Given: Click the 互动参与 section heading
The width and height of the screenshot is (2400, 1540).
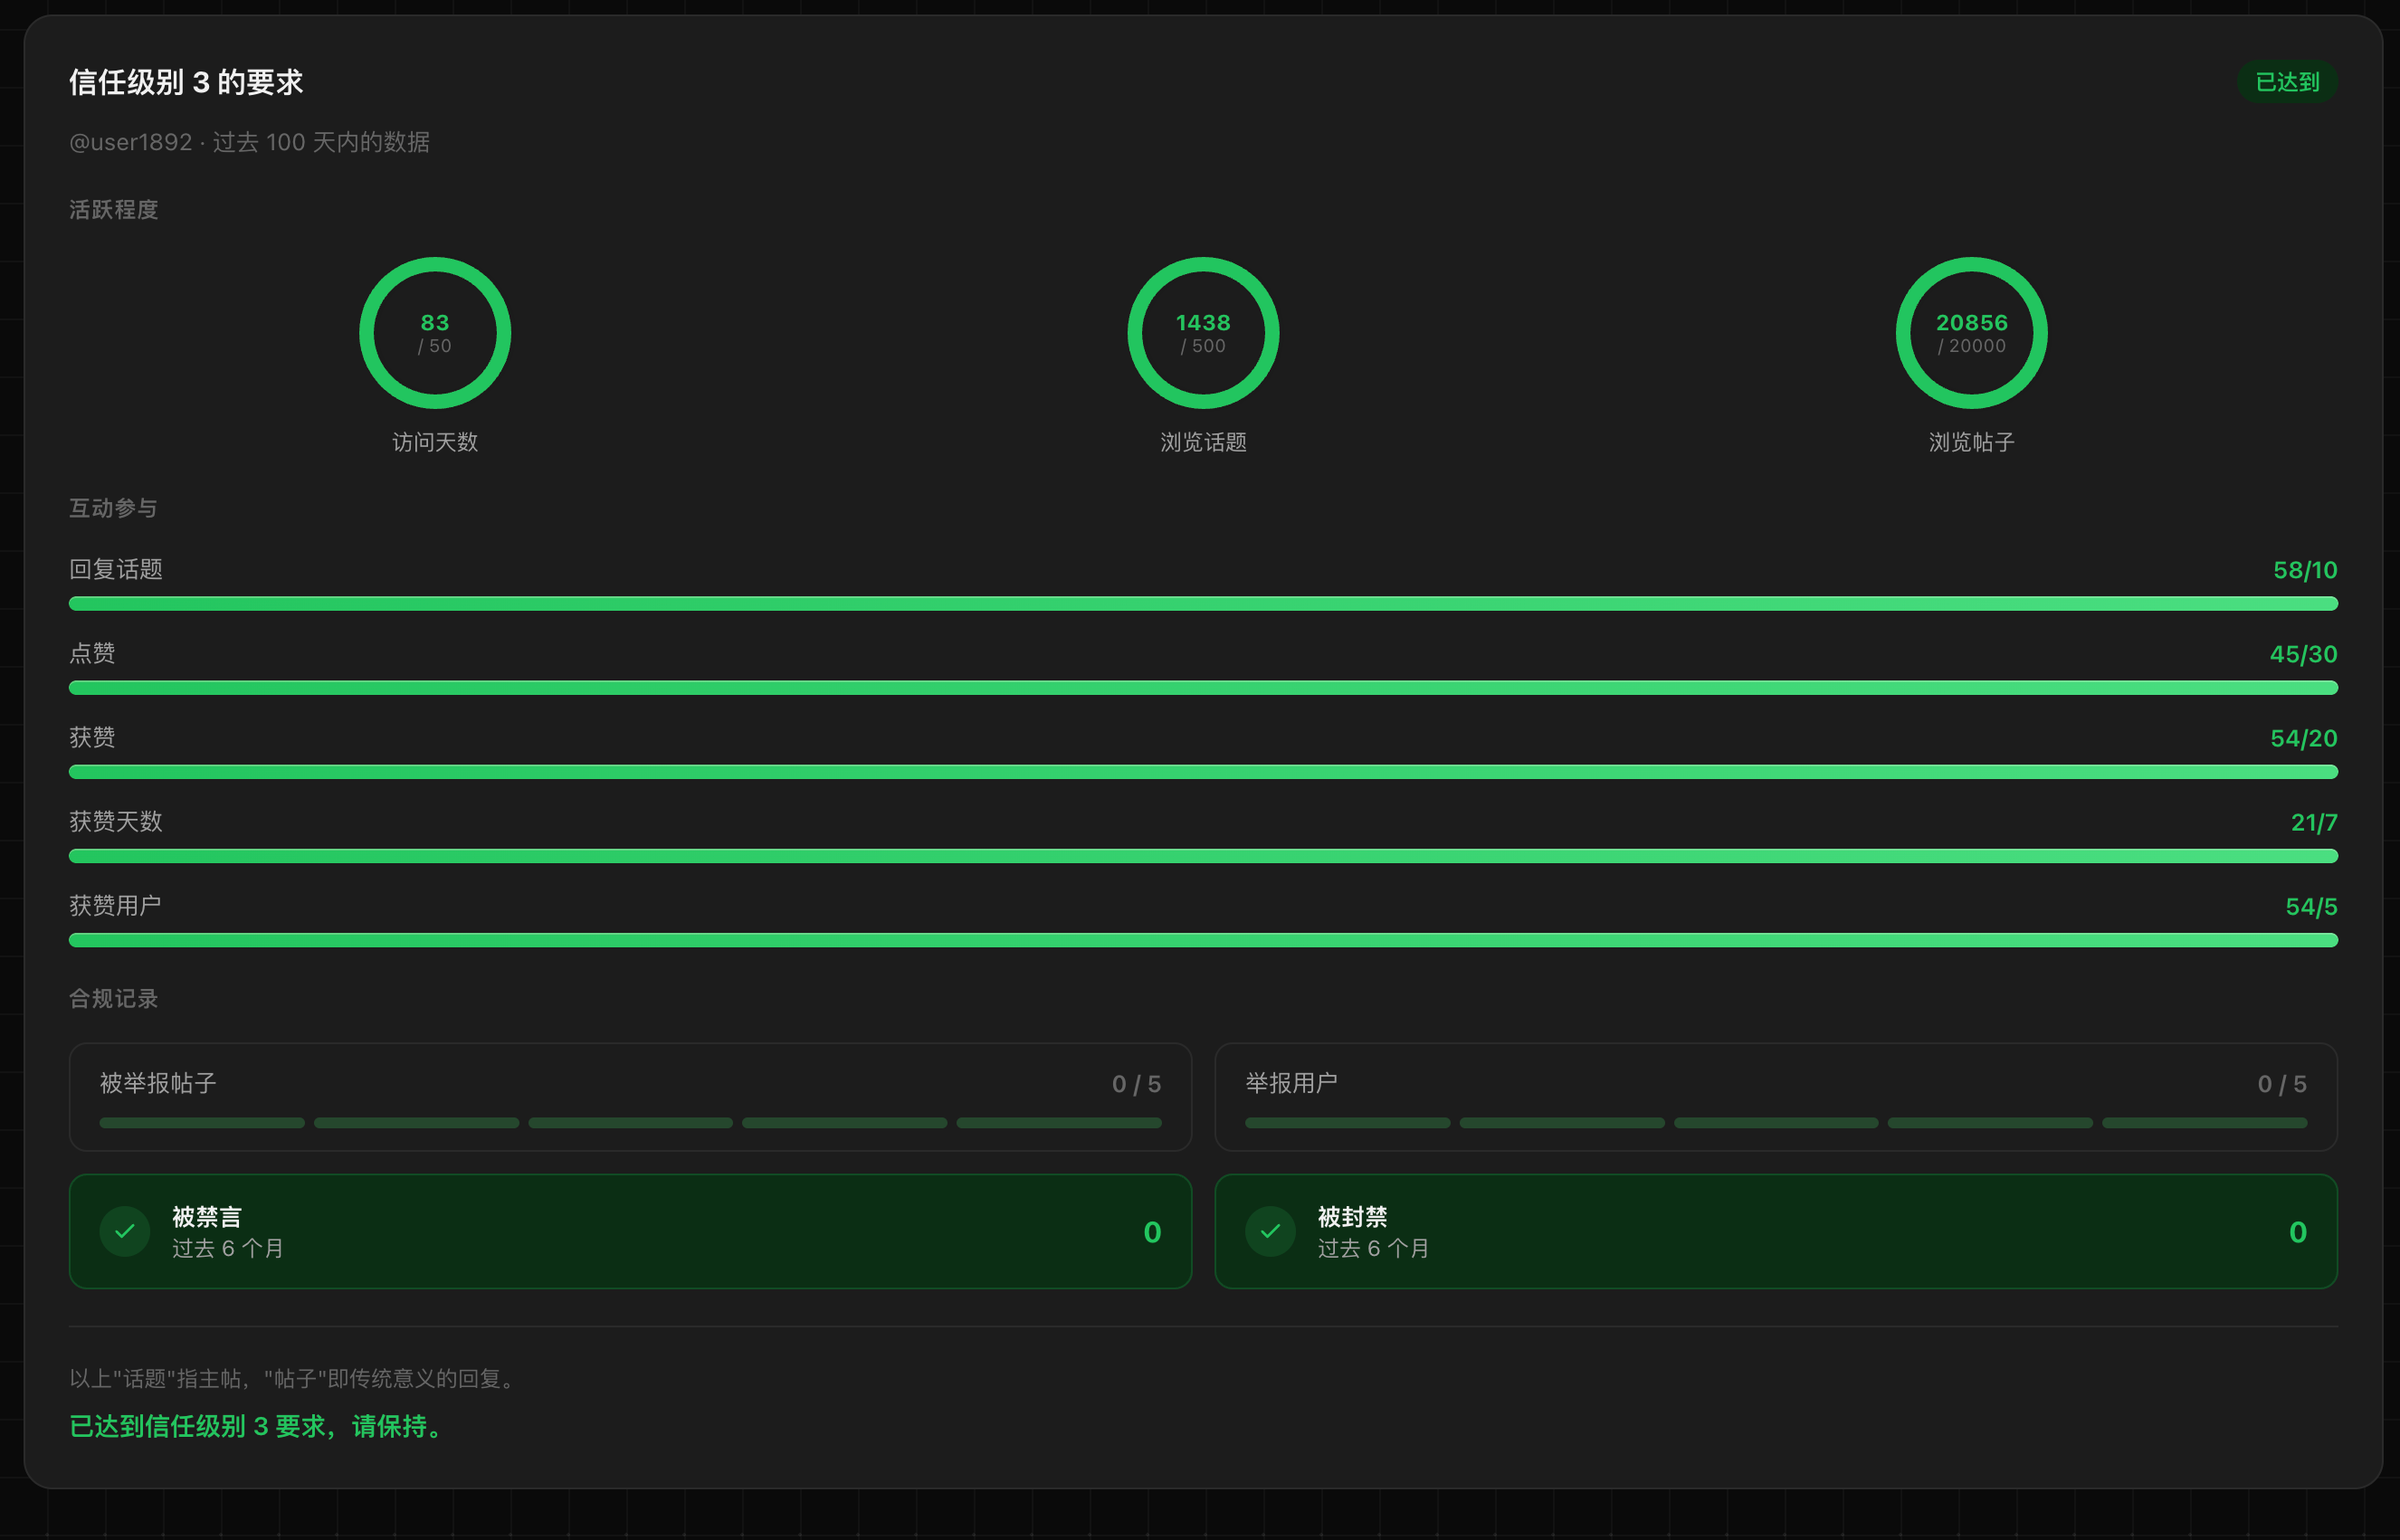Looking at the screenshot, I should coord(114,508).
